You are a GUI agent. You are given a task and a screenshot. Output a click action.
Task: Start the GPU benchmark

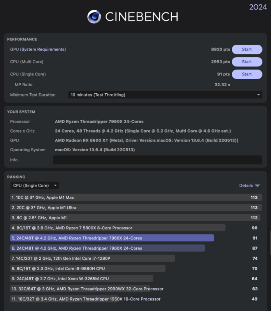247,49
